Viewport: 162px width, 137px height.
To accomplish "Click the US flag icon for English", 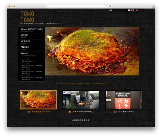I will [x=110, y=10].
